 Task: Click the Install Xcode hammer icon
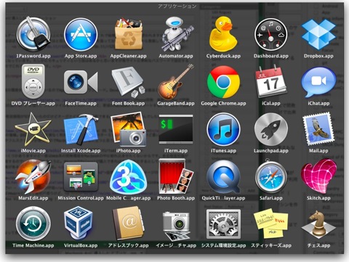click(x=81, y=129)
